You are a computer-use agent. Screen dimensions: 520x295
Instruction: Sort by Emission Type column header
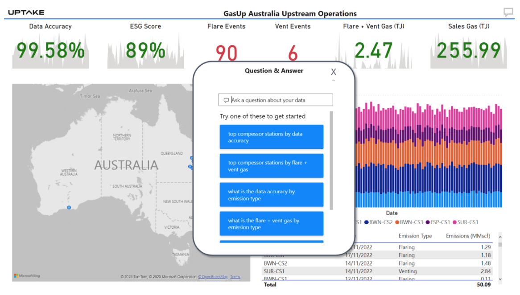pos(415,236)
